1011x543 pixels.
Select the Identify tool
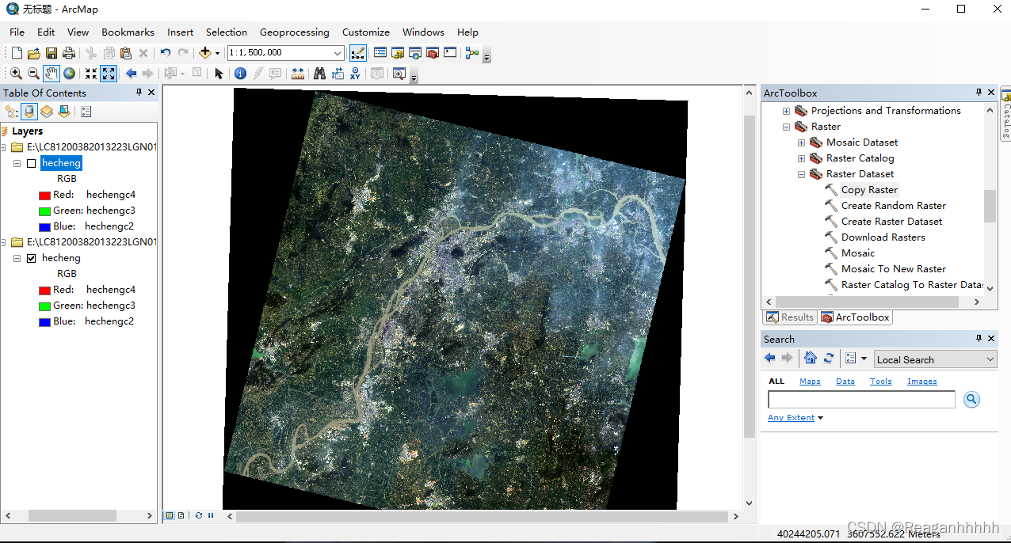(x=240, y=74)
